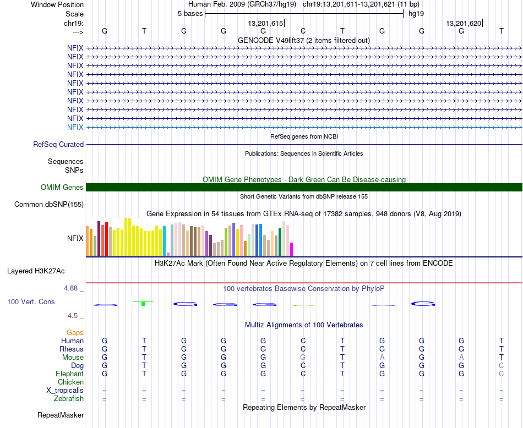Image resolution: width=523 pixels, height=428 pixels.
Task: Click the -4.5 PhyloP lower limit value
Action: (x=72, y=316)
